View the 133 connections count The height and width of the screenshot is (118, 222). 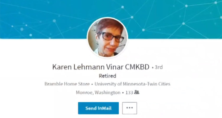129,93
